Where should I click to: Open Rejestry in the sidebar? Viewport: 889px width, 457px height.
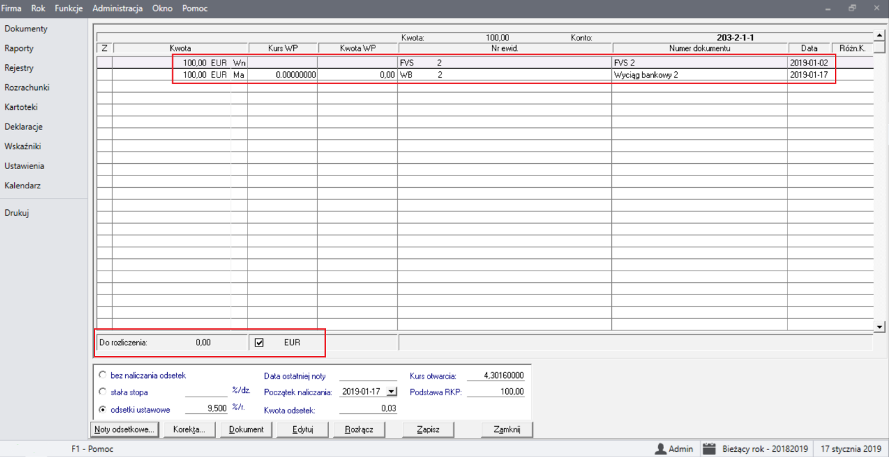(19, 68)
